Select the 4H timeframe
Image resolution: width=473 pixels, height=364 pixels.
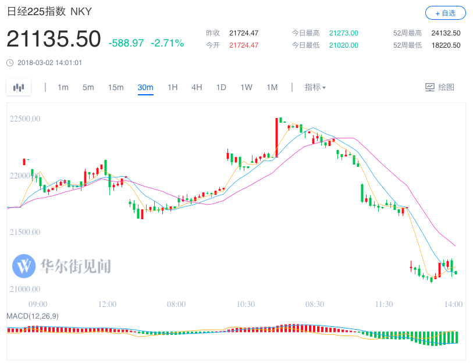pyautogui.click(x=197, y=87)
